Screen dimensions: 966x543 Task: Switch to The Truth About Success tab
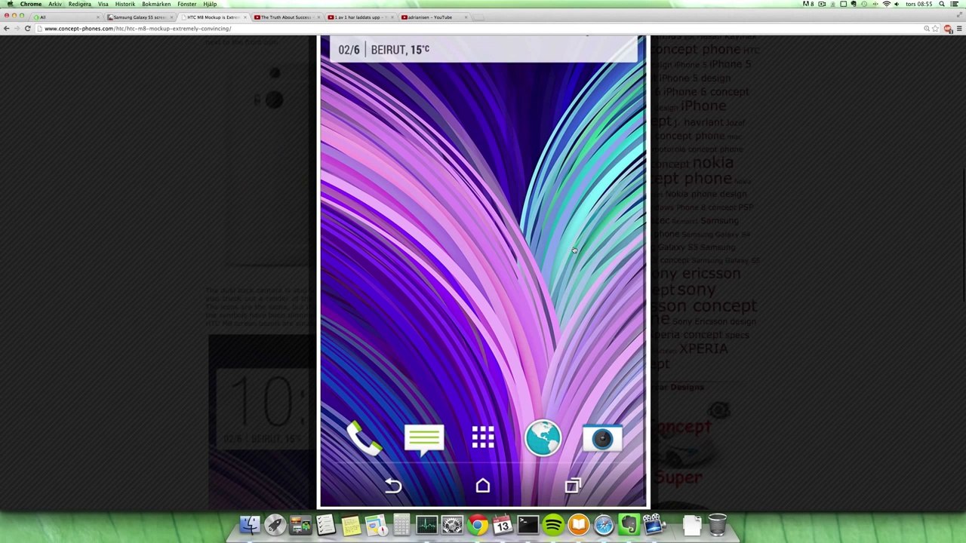pyautogui.click(x=286, y=17)
